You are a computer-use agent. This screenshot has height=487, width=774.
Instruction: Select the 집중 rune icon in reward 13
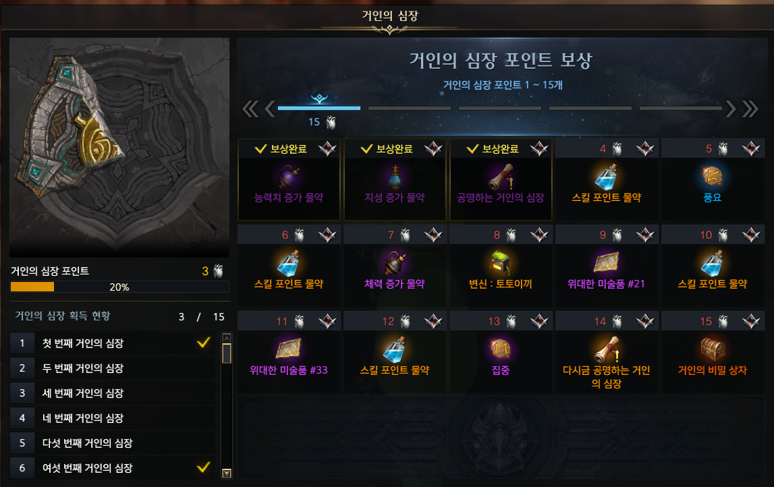pyautogui.click(x=501, y=348)
